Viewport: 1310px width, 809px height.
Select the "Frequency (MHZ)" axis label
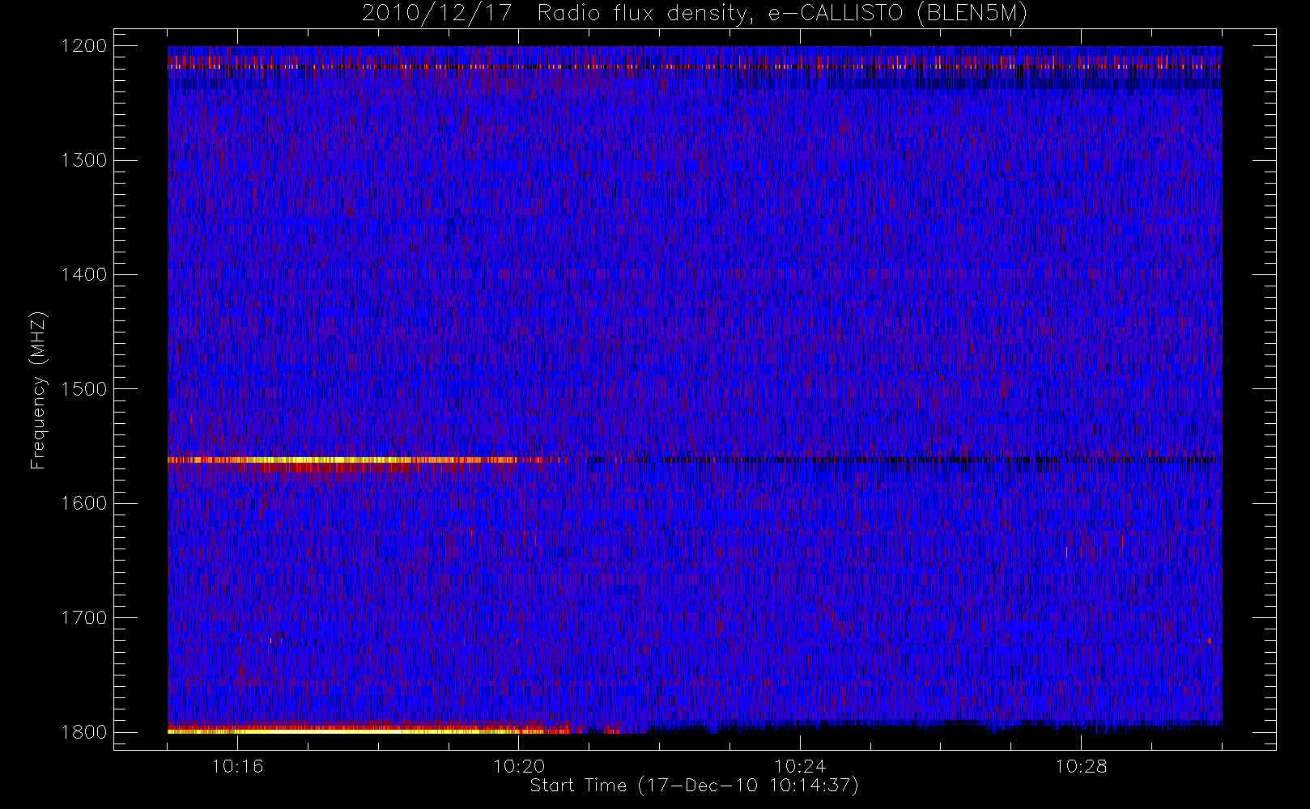[x=38, y=390]
